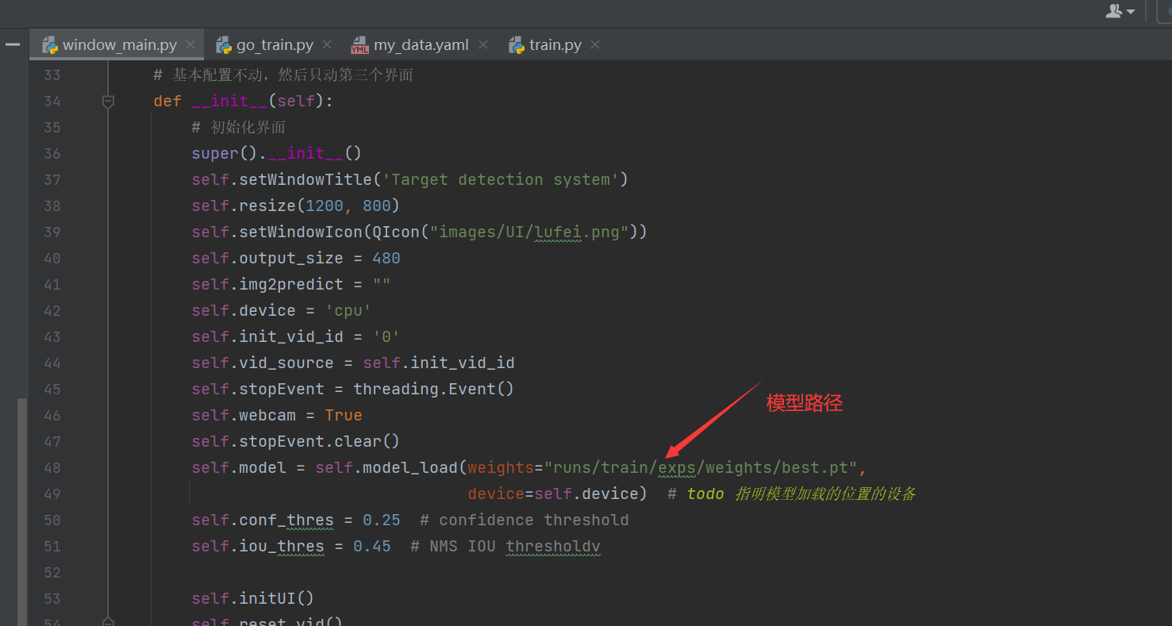Screen dimensions: 1172x626
Task: Click the model_load method call
Action: [x=410, y=467]
